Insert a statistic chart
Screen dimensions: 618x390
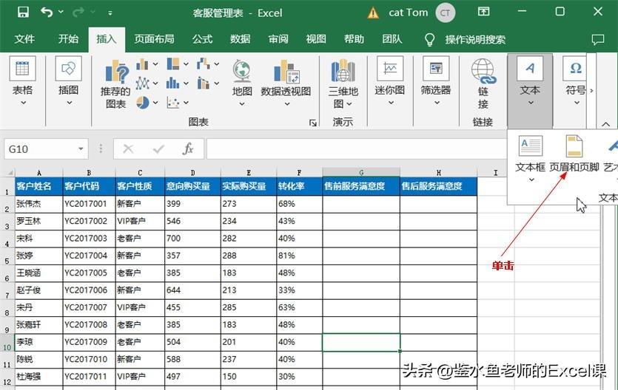coord(177,83)
